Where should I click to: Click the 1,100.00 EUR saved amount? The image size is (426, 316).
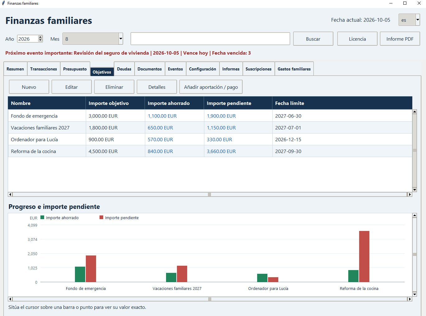point(162,116)
